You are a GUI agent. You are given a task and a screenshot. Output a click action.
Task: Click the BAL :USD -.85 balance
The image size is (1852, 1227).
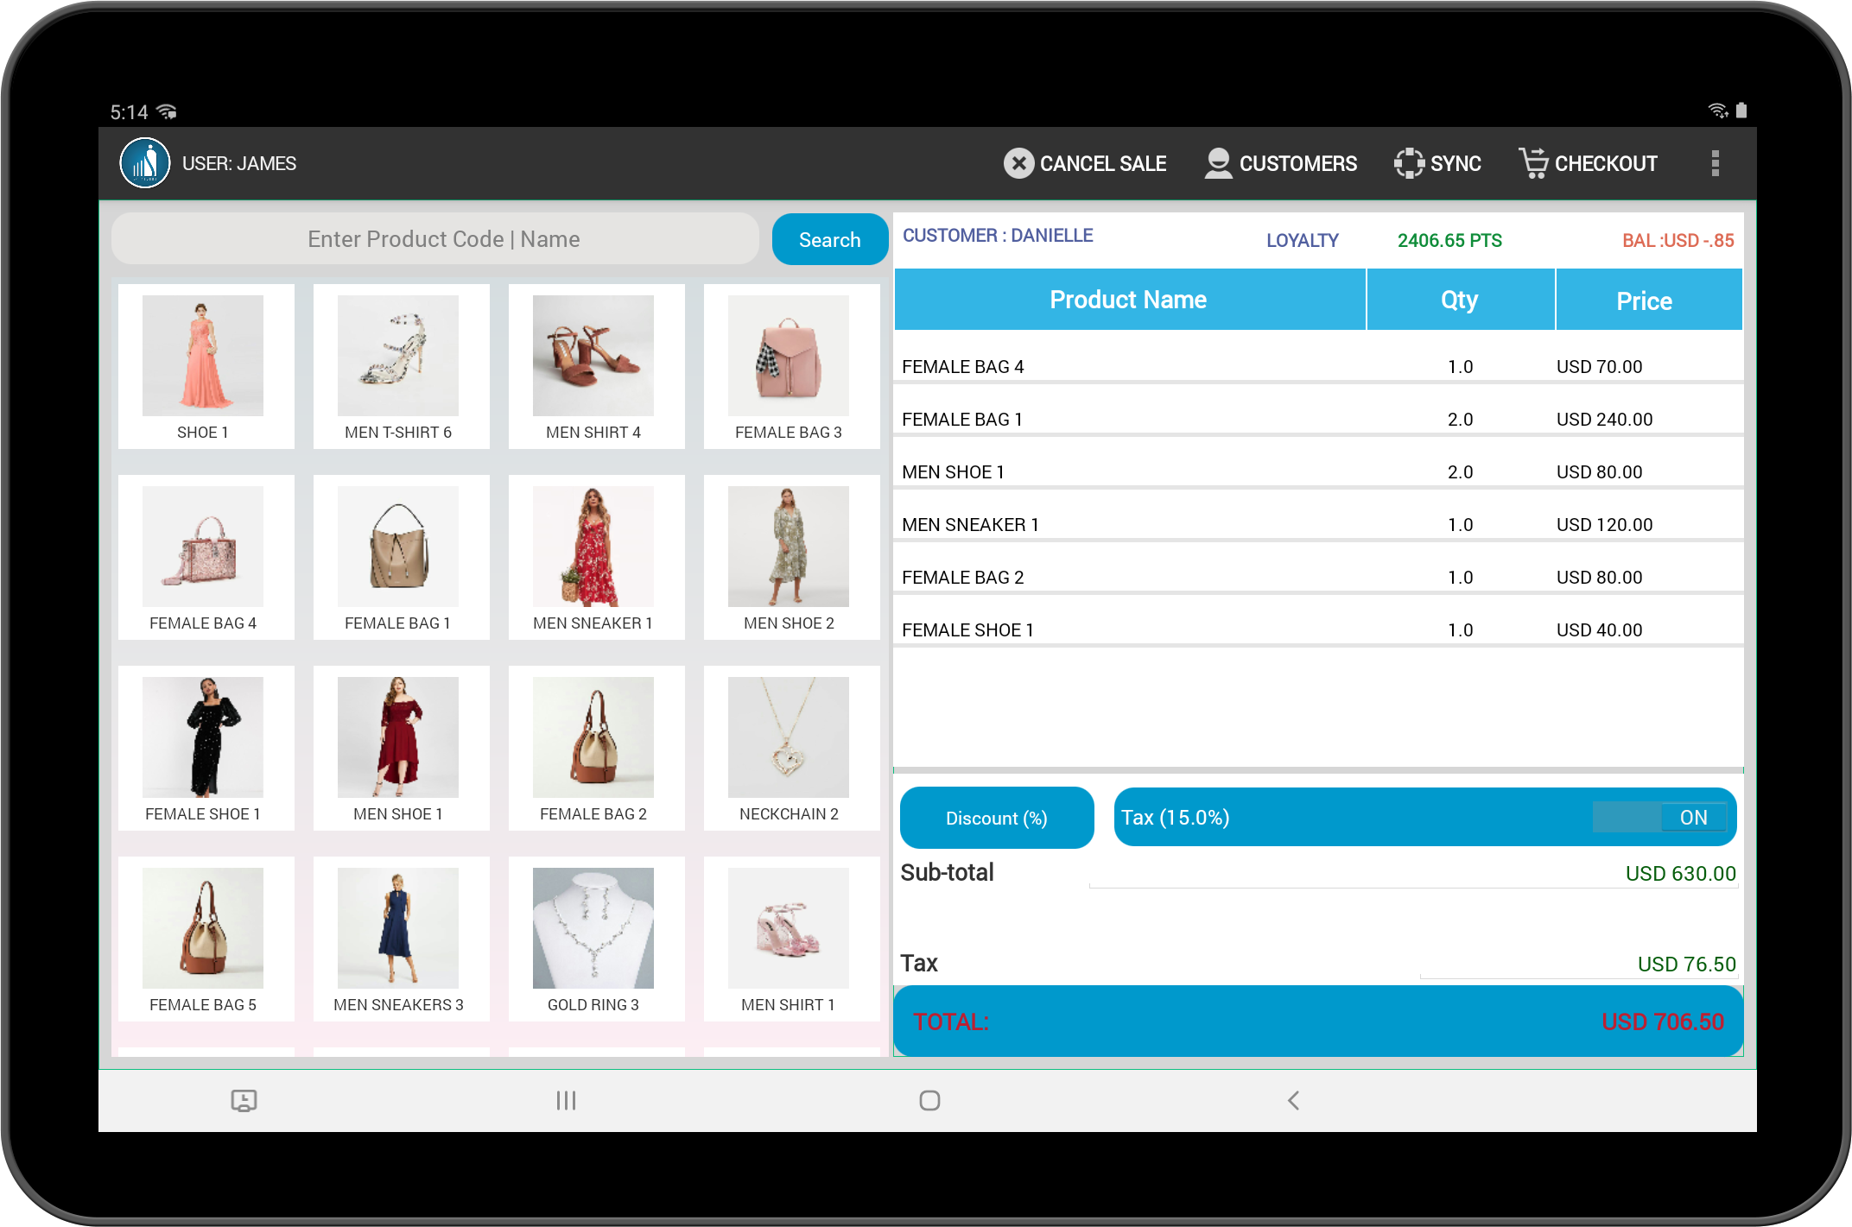(x=1678, y=241)
